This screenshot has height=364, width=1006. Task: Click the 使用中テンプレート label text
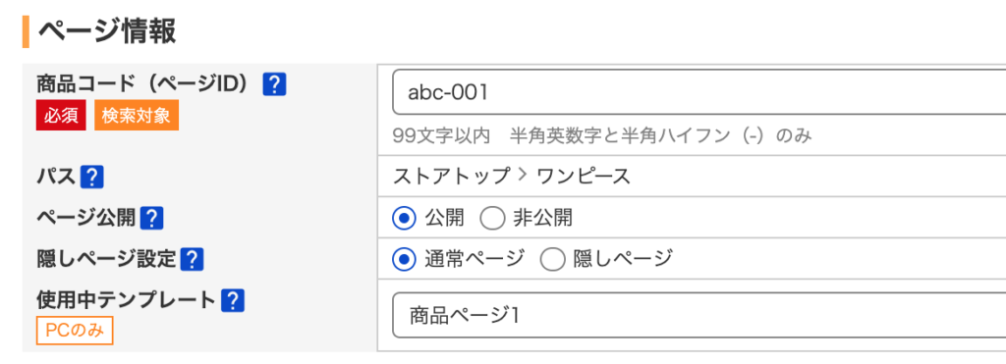[x=126, y=299]
